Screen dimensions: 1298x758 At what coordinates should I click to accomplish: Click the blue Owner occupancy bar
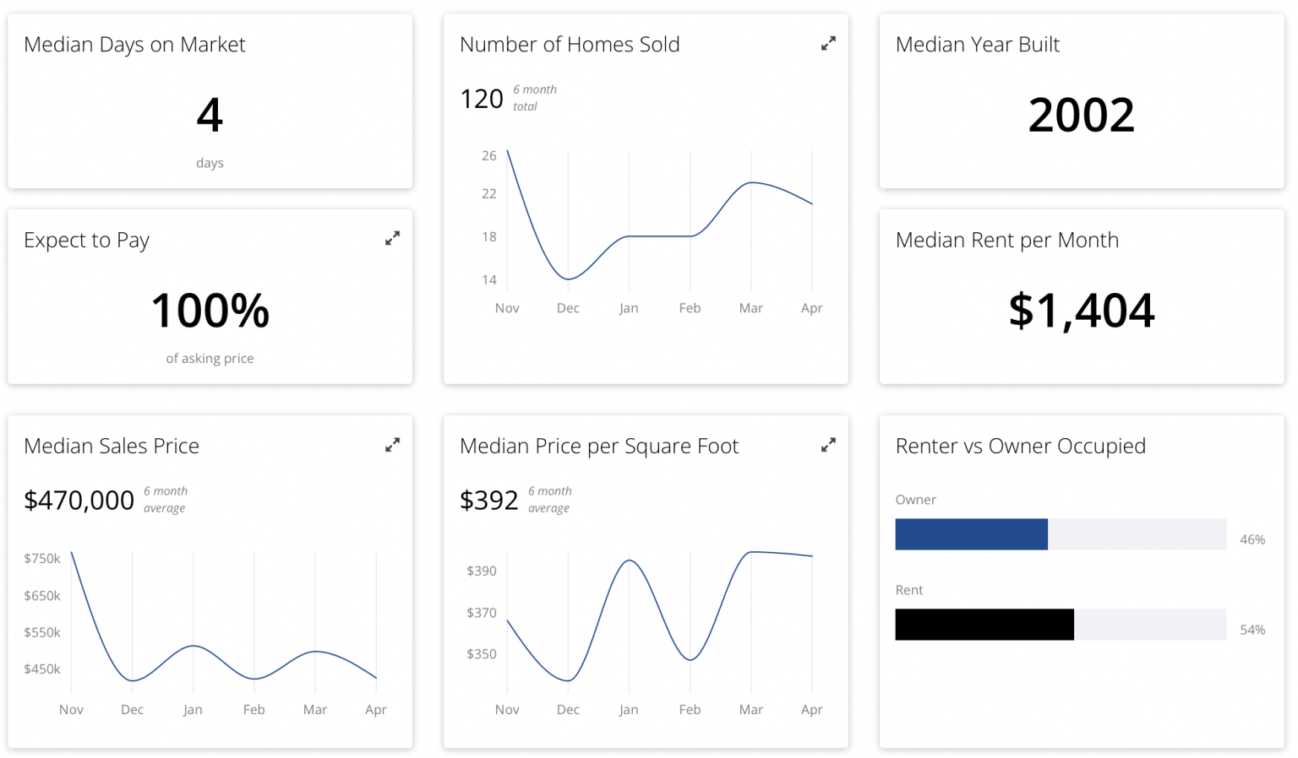tap(971, 534)
